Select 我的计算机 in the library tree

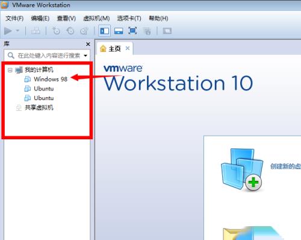coord(39,70)
